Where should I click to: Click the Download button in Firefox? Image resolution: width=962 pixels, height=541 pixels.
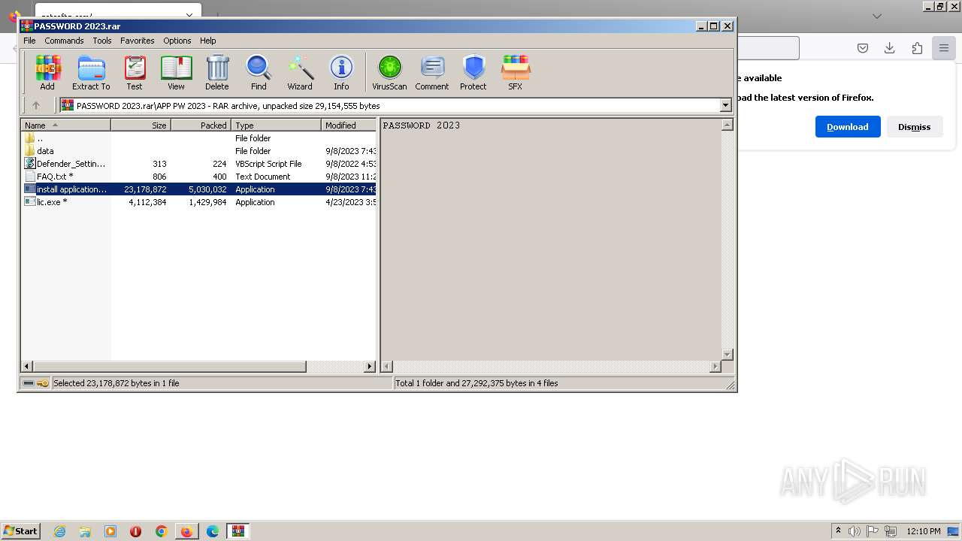848,127
